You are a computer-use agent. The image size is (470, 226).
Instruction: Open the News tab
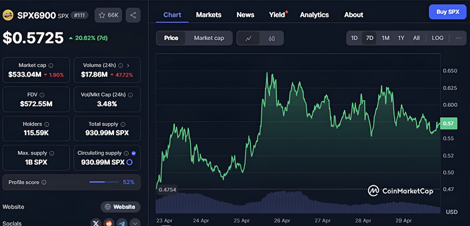tap(245, 15)
